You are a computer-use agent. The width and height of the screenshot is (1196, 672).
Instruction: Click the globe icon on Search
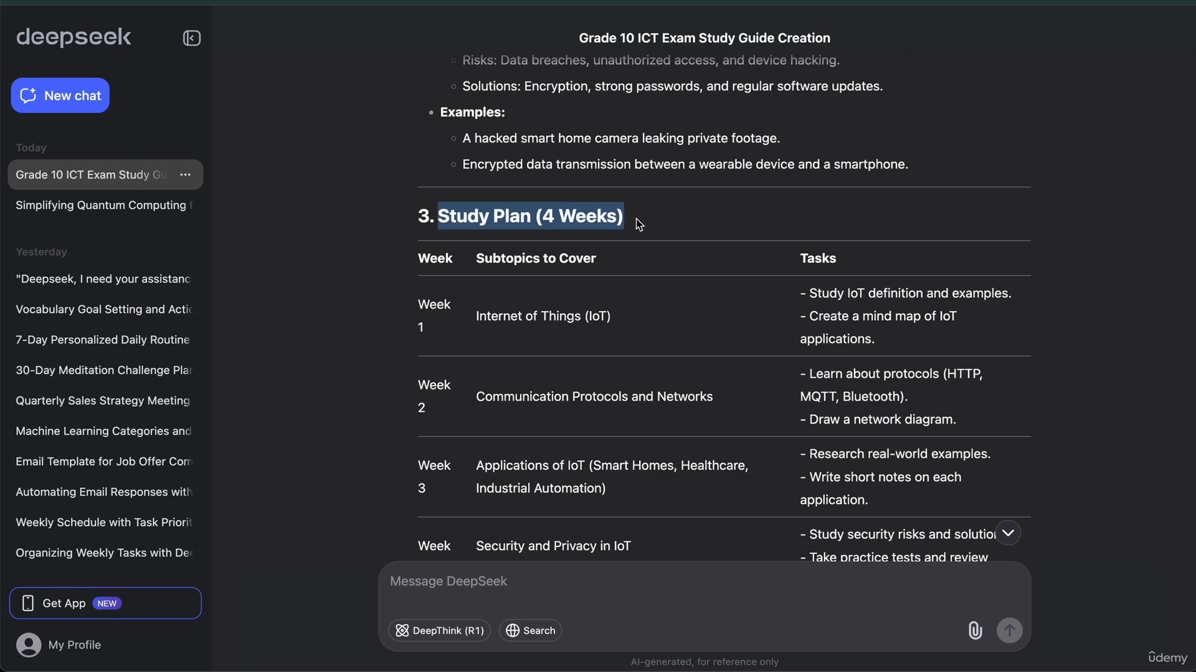[x=513, y=630]
